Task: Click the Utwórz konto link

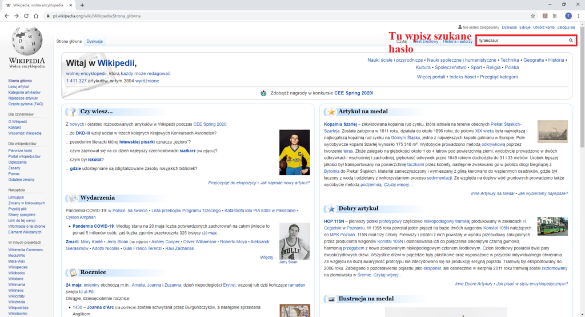Action: (544, 27)
